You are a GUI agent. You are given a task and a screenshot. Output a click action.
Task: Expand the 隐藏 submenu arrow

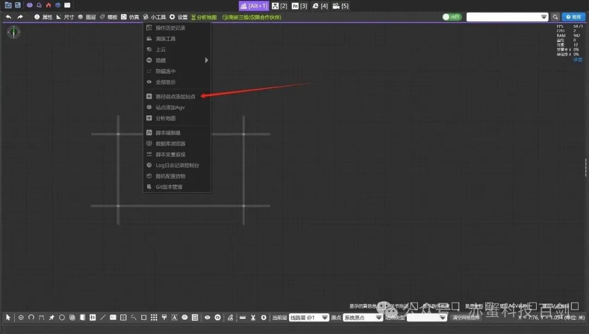pyautogui.click(x=206, y=60)
